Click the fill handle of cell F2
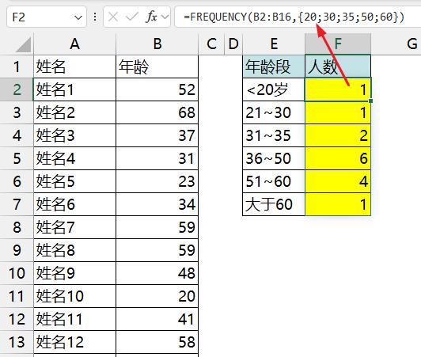Screen dimensions: 421x357 pos(371,101)
